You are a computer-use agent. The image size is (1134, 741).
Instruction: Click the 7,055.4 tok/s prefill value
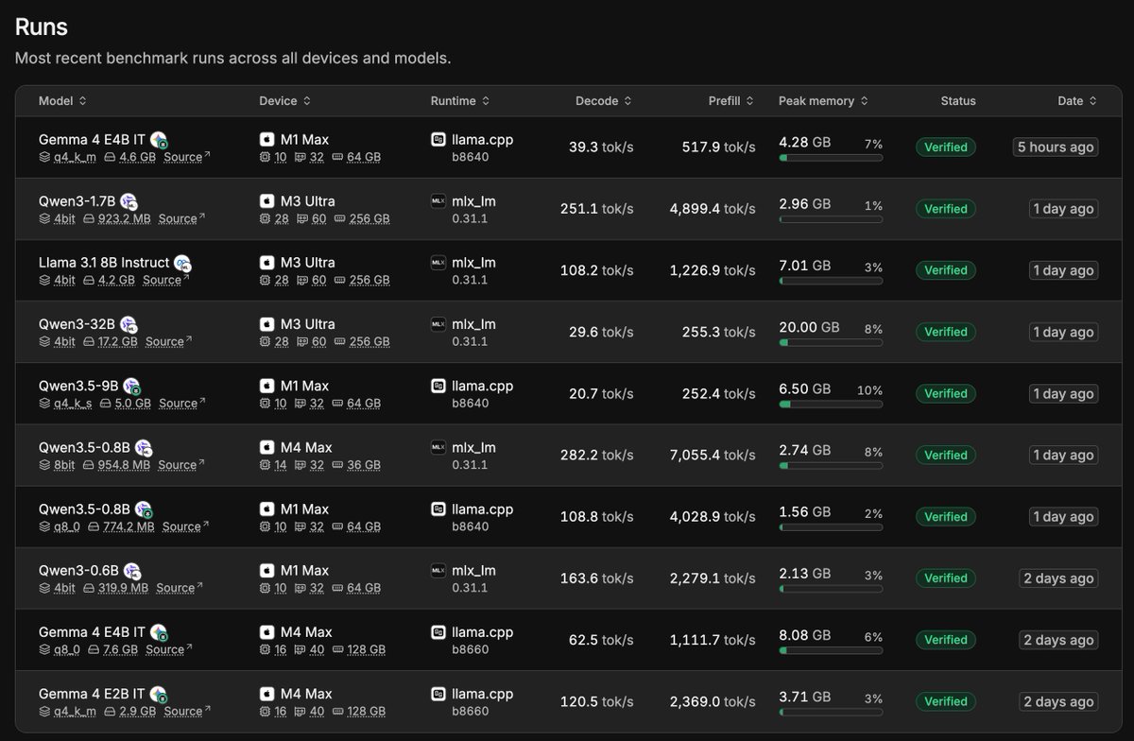pos(713,455)
